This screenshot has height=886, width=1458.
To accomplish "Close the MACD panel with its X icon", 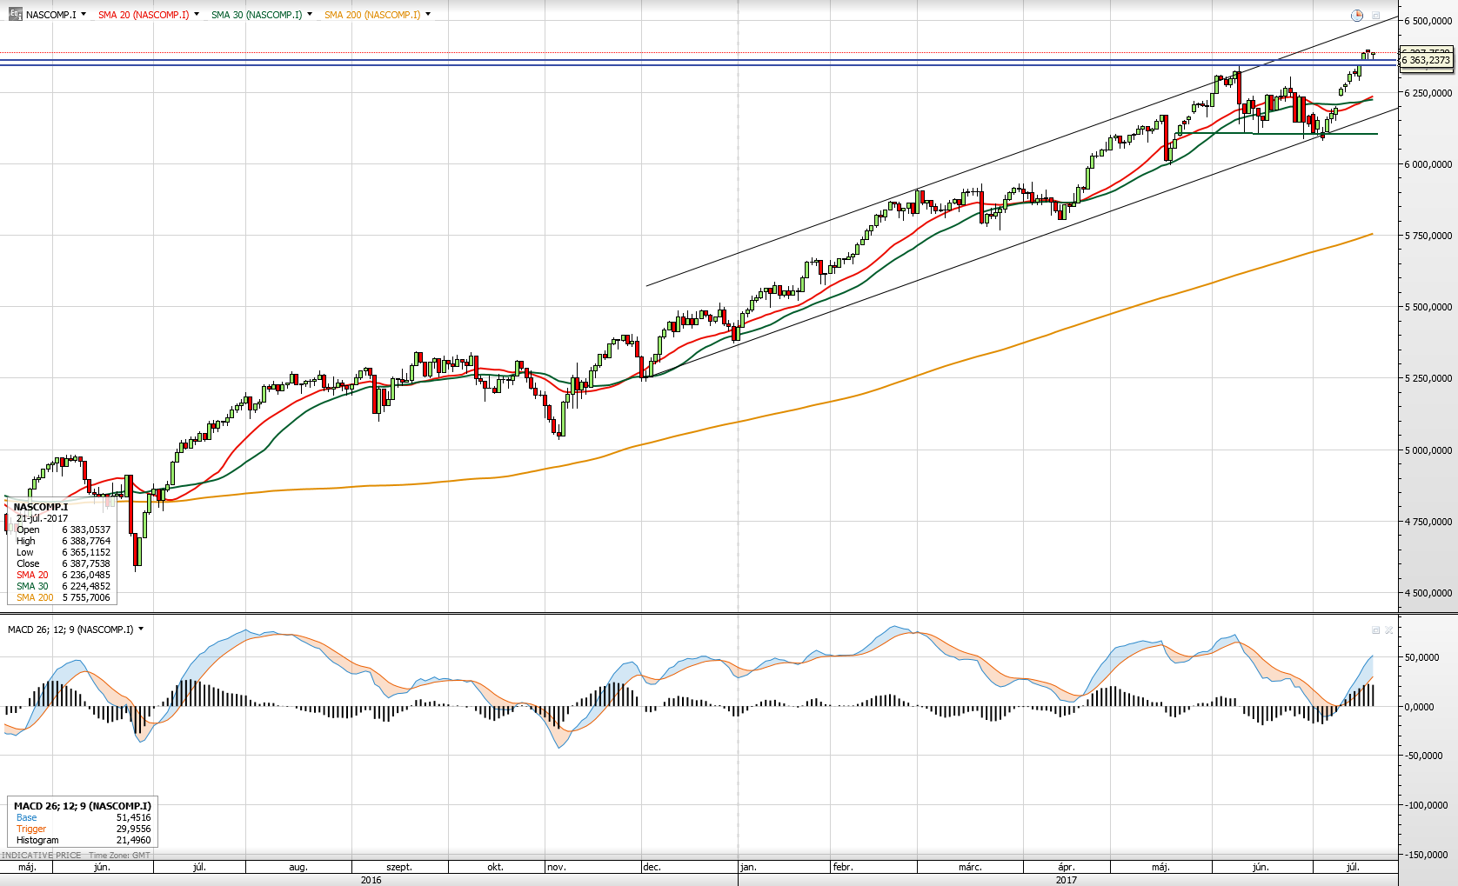I will [1389, 630].
